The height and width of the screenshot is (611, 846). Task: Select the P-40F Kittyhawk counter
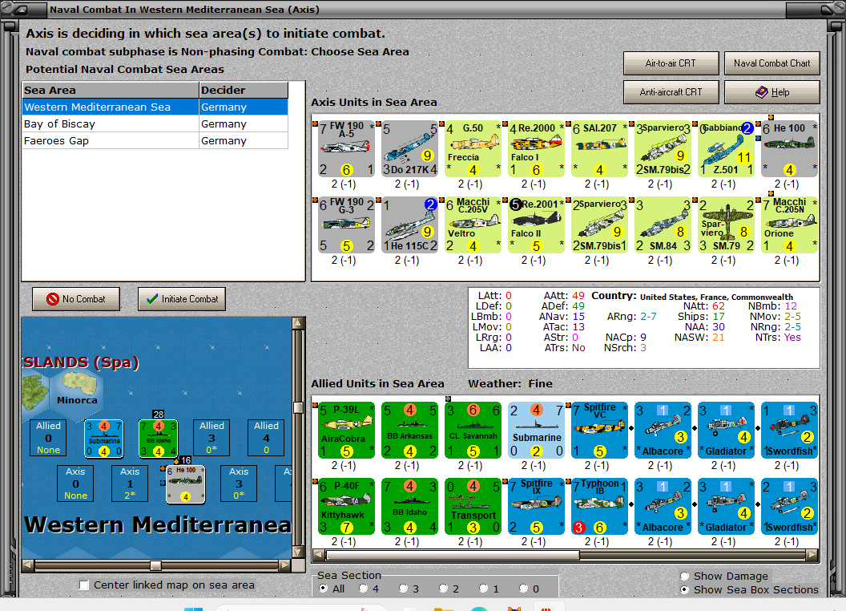[x=346, y=506]
